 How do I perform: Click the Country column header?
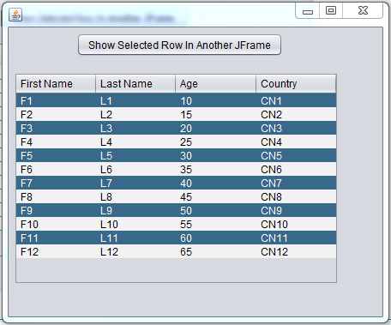(296, 84)
